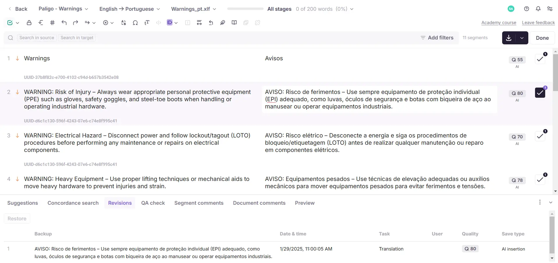The width and height of the screenshot is (558, 263).
Task: Redo the last action
Action: [76, 23]
